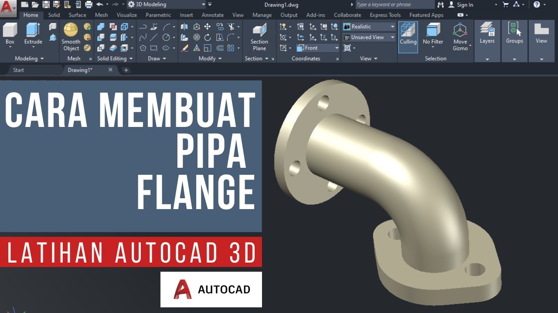Image resolution: width=558 pixels, height=313 pixels.
Task: Select the Polygon tool in Draw
Action: coord(143,48)
